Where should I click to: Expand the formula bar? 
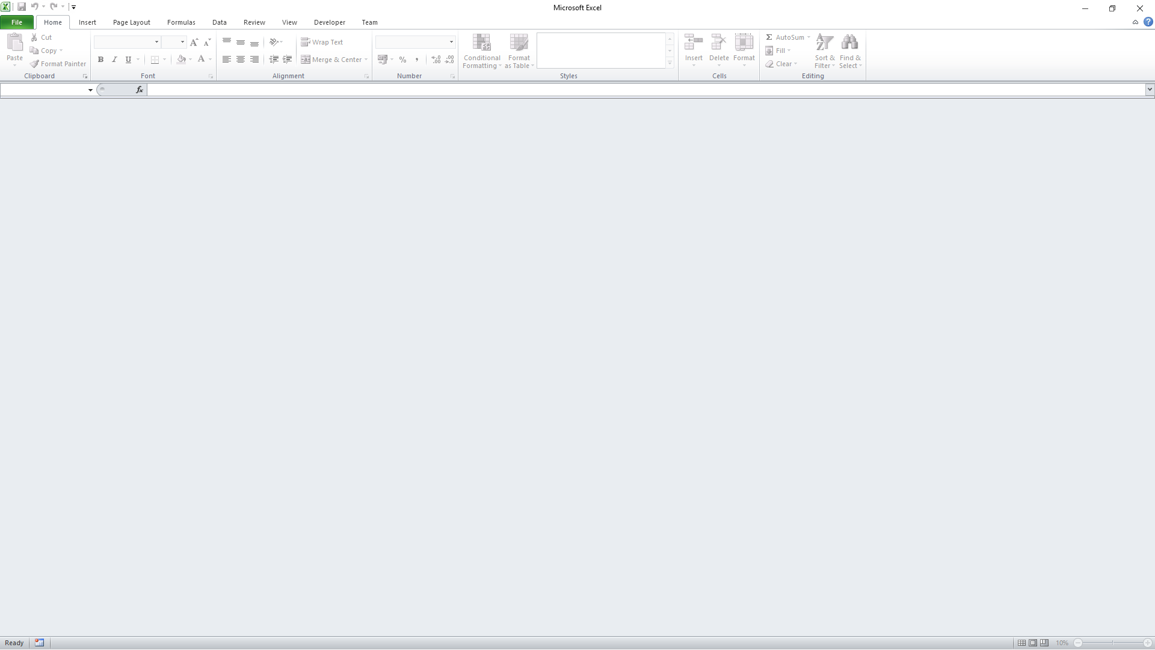[1150, 90]
